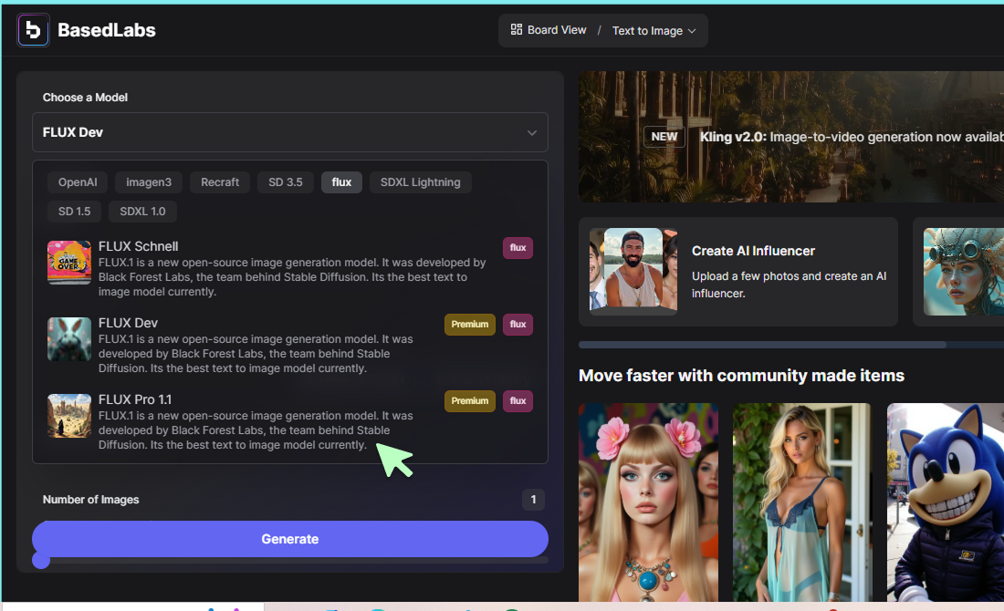The image size is (1004, 611).
Task: Select the OpenAI model filter
Action: pyautogui.click(x=78, y=182)
